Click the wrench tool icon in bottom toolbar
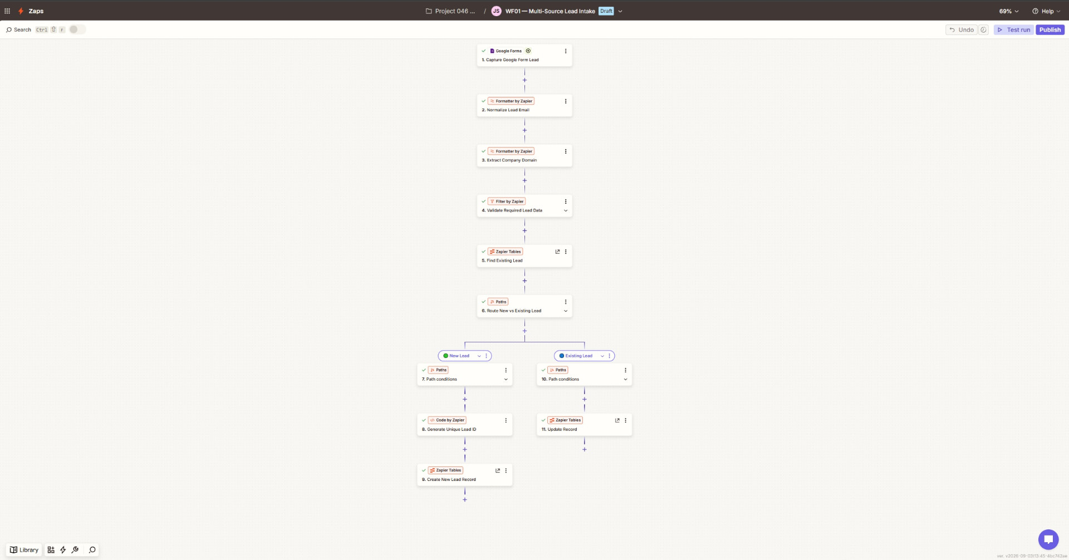This screenshot has width=1069, height=560. pos(75,550)
